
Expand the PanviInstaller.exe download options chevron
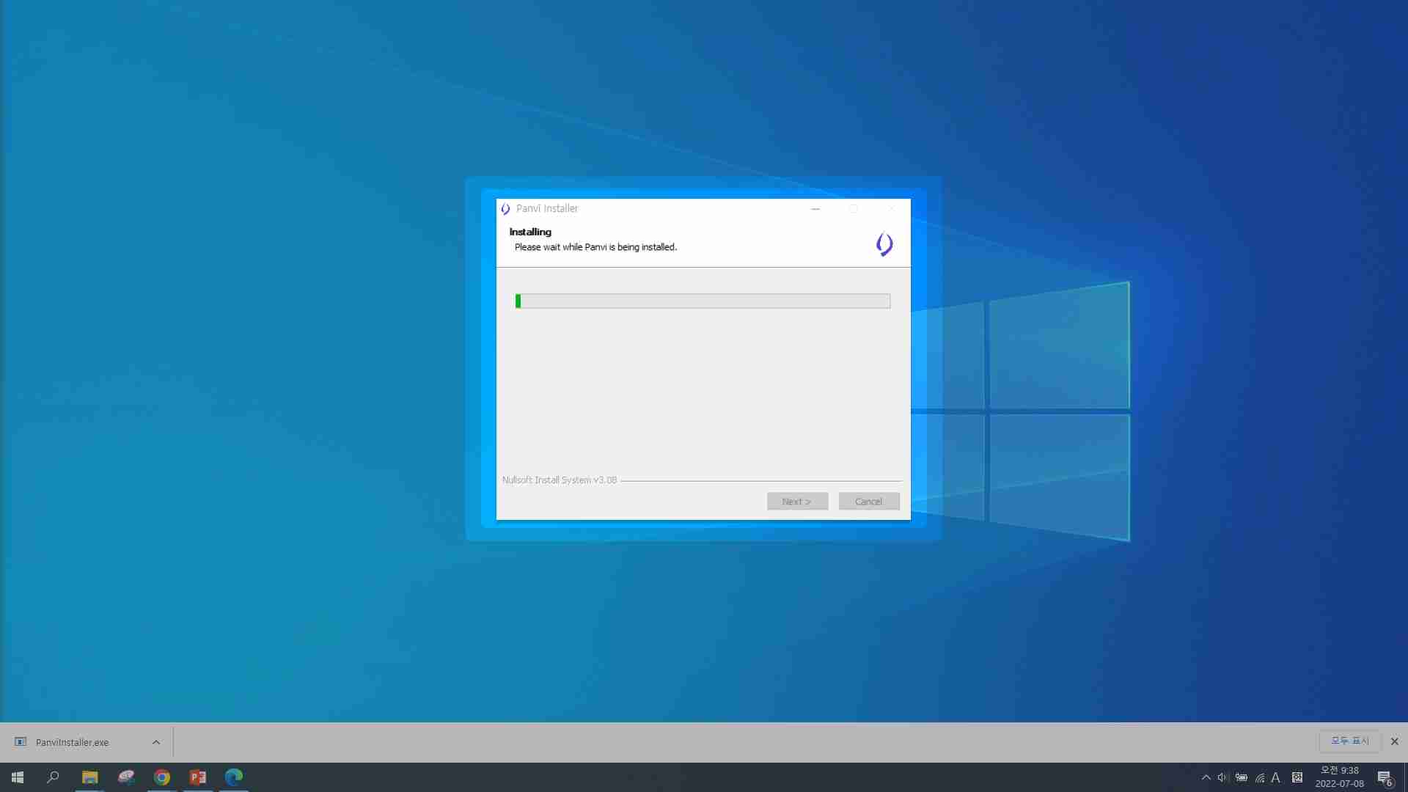point(156,742)
